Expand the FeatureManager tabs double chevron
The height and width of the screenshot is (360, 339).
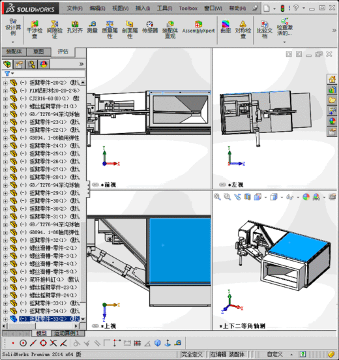click(x=81, y=64)
